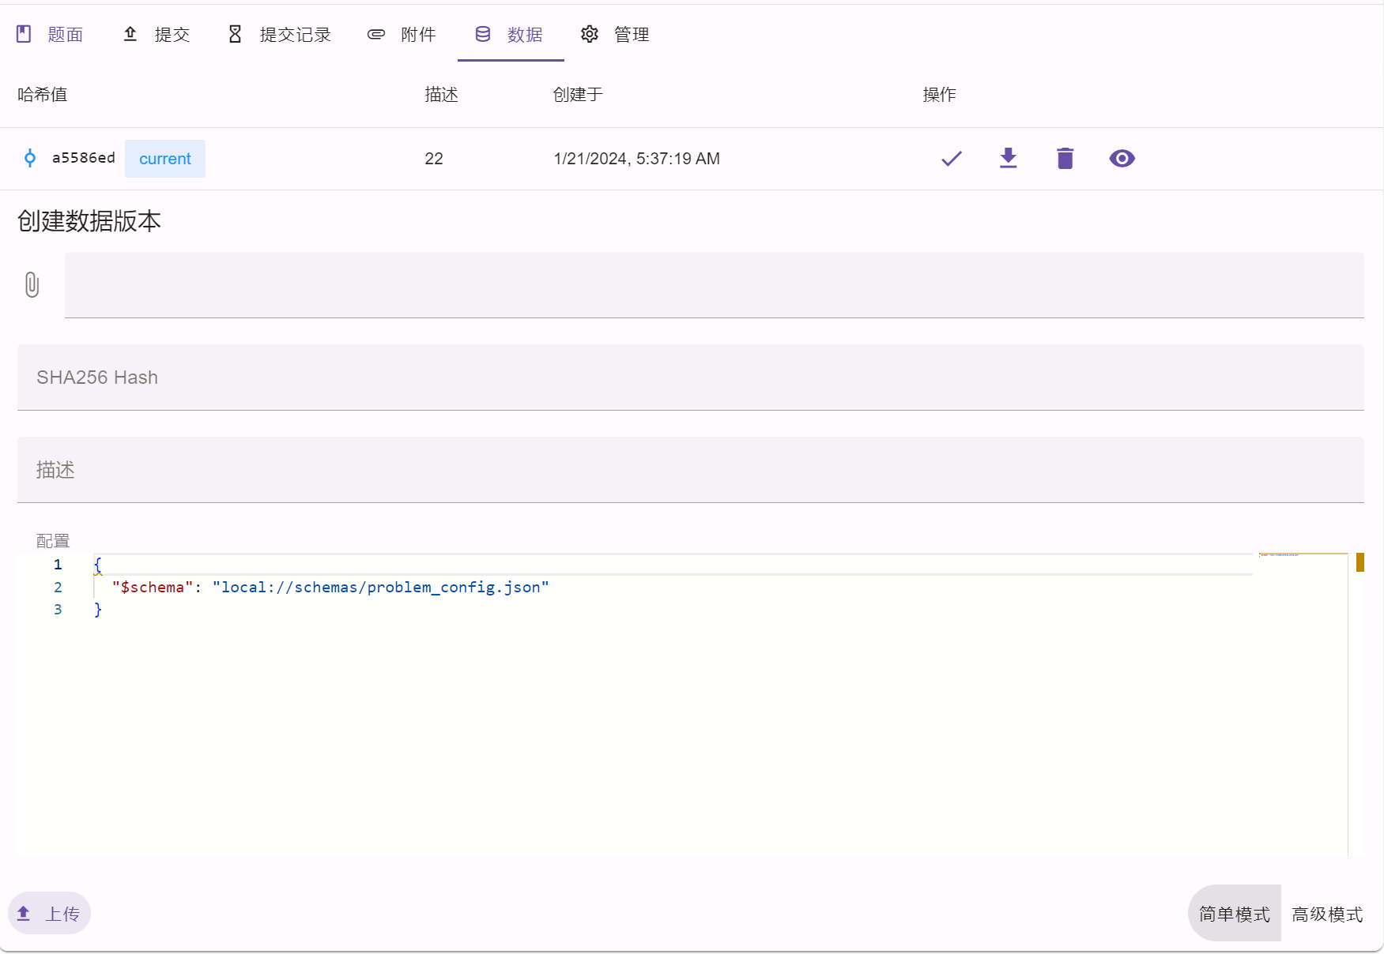This screenshot has width=1384, height=954.
Task: Select the 数据 tab
Action: (510, 34)
